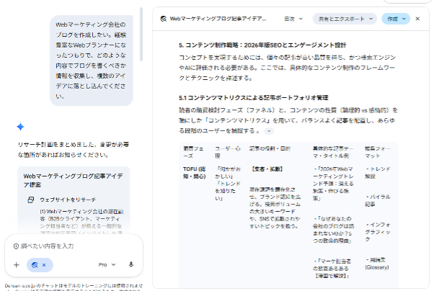
Task: Open the Webマーケティングブログ記事 research plan card
Action: pos(73,179)
